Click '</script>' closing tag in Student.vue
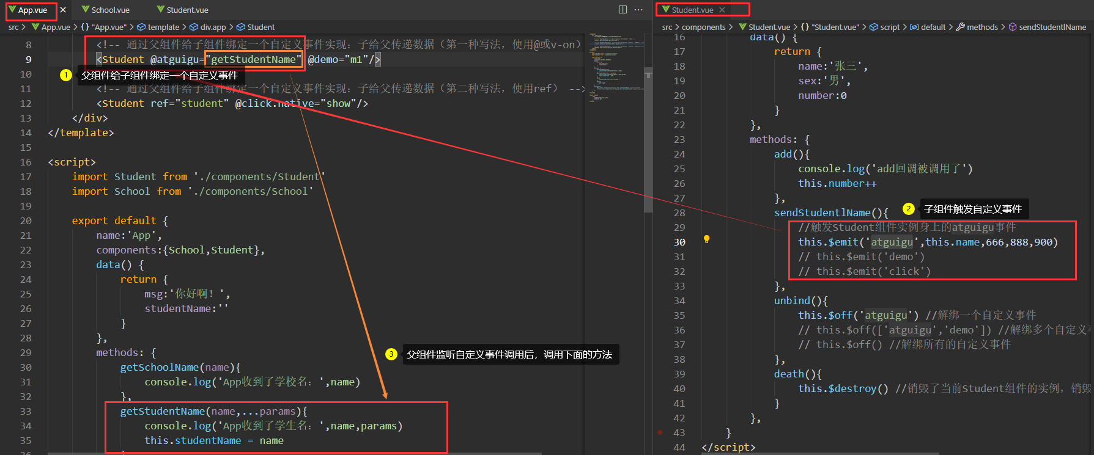The height and width of the screenshot is (455, 1094). (x=728, y=447)
